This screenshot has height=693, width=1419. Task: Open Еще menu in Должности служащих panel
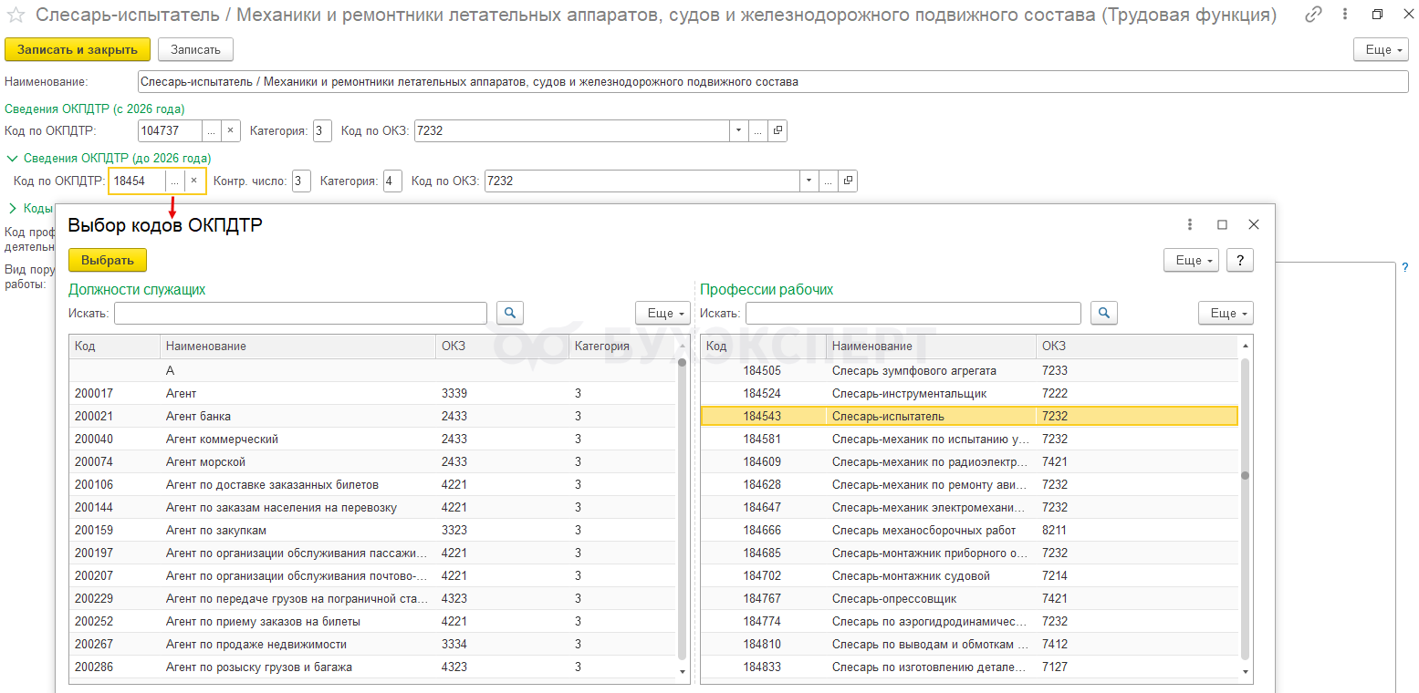click(663, 313)
